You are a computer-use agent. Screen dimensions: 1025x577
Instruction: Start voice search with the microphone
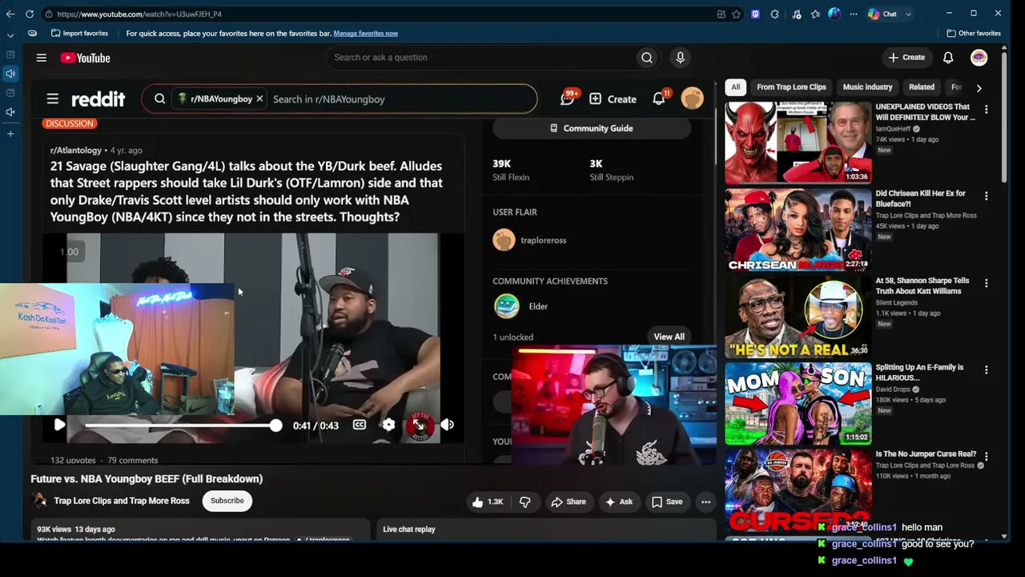coord(680,58)
